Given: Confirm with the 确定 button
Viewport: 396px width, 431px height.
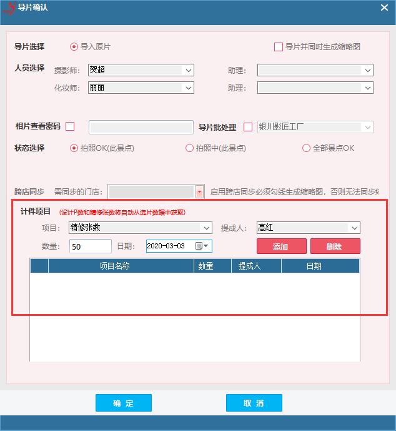Looking at the screenshot, I should click(124, 403).
